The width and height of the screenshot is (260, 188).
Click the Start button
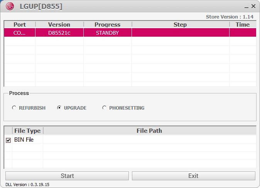67,176
